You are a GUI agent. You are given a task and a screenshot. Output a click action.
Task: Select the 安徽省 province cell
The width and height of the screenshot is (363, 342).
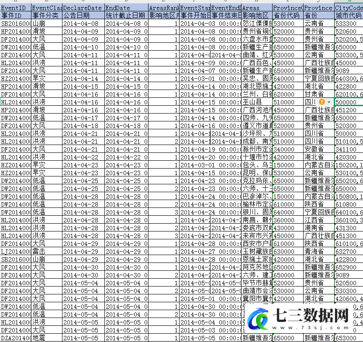[319, 149]
